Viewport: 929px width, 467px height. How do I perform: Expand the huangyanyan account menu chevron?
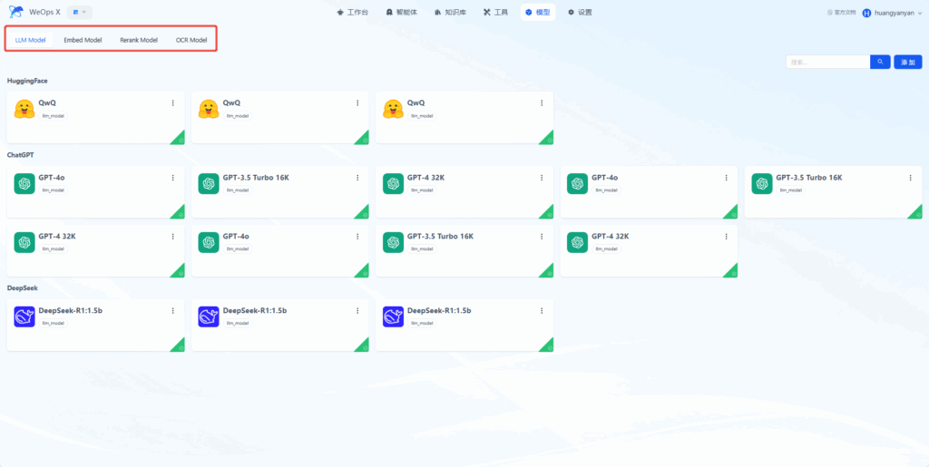click(920, 13)
